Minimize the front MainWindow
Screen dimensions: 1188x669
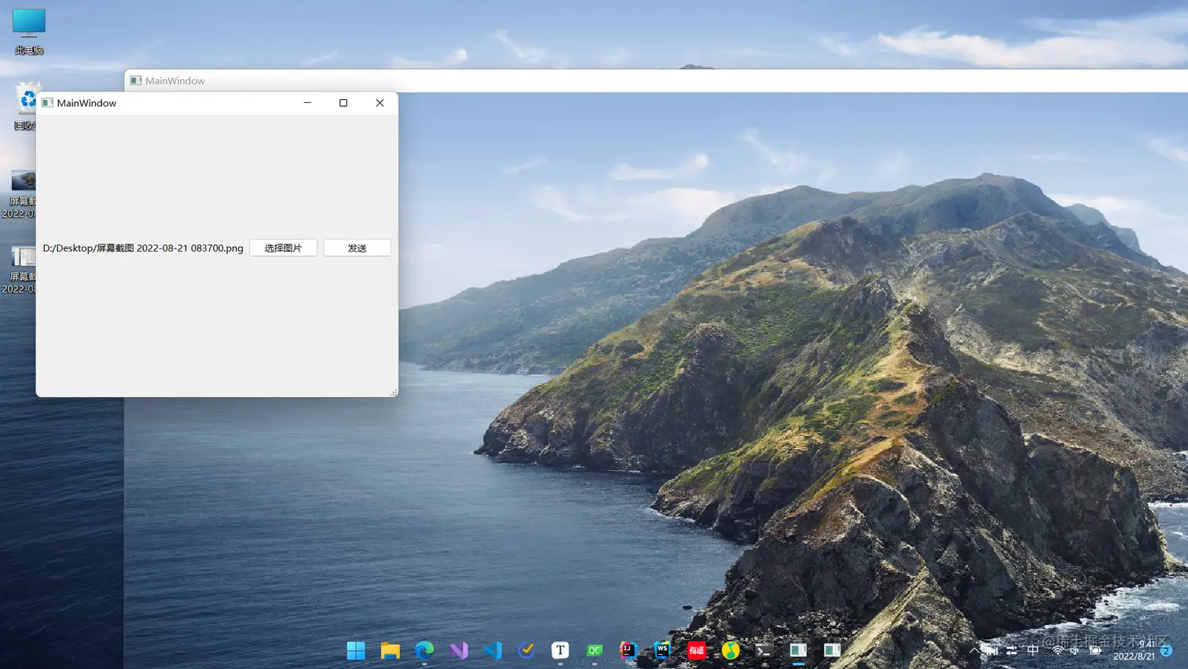[x=307, y=103]
